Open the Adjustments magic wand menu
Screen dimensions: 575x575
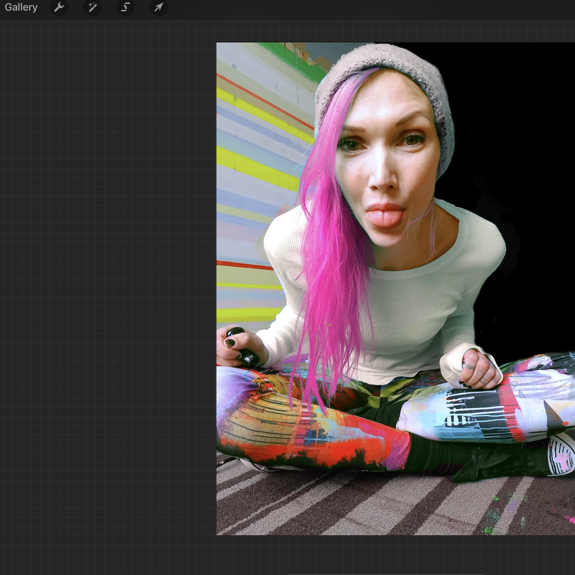click(92, 7)
